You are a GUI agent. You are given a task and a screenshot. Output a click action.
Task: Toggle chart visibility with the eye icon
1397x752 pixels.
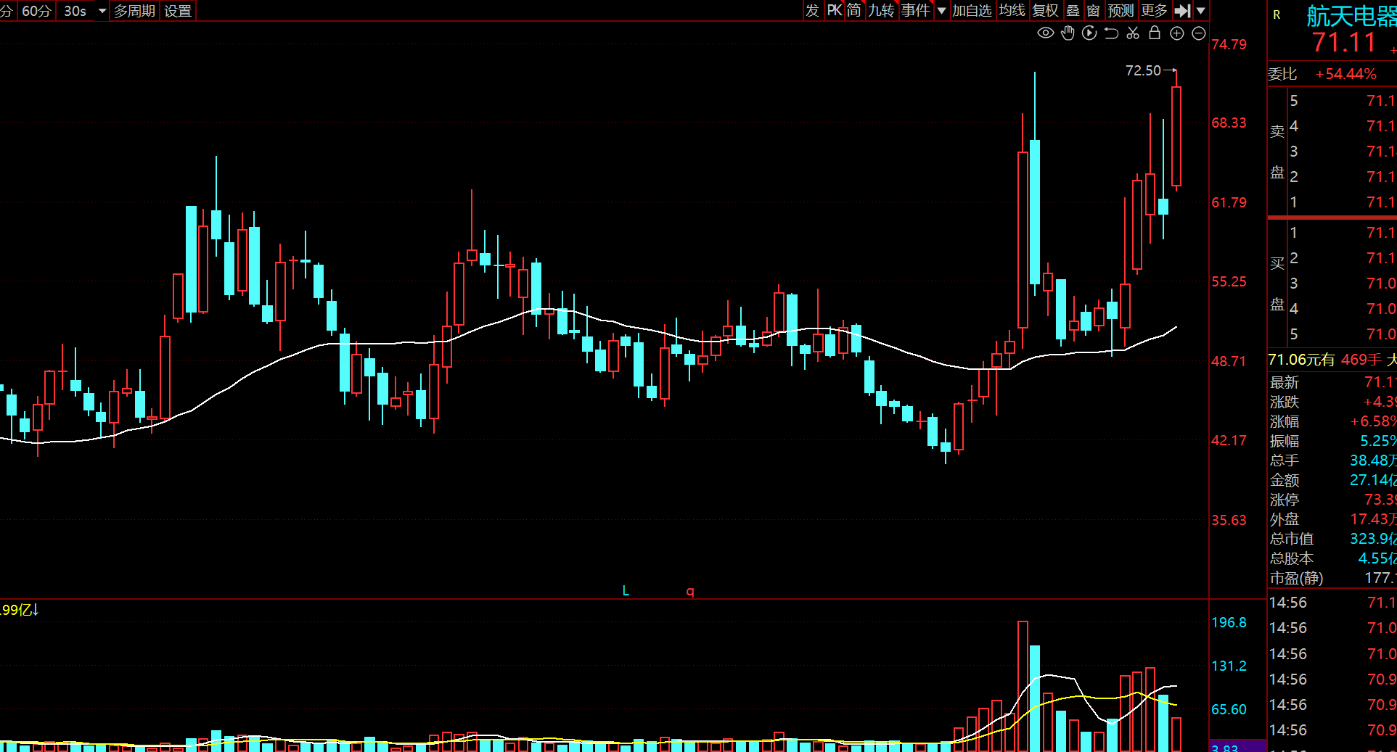coord(1045,33)
